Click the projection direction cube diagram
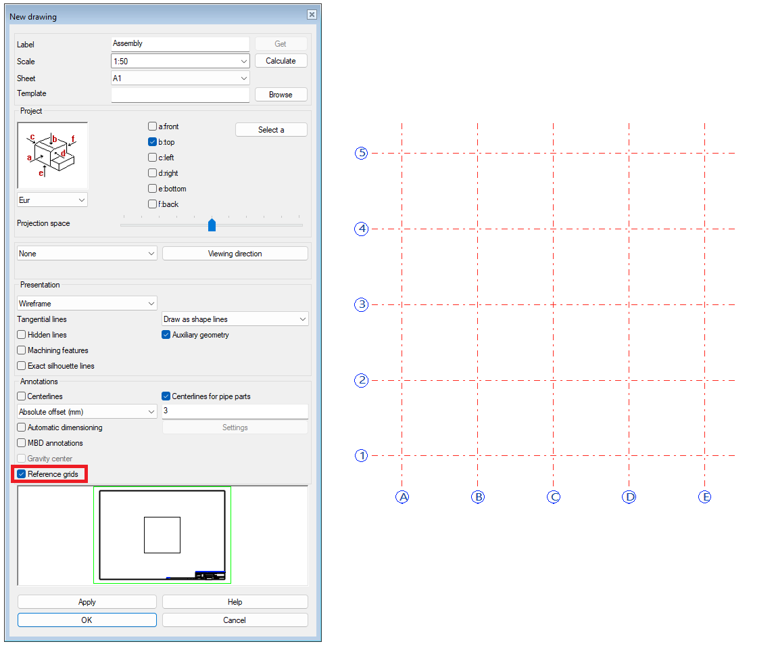 [52, 156]
